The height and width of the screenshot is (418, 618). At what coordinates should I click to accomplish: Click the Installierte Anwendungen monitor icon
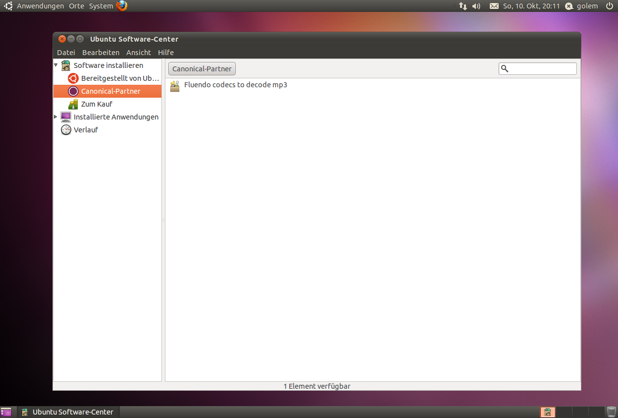point(65,117)
